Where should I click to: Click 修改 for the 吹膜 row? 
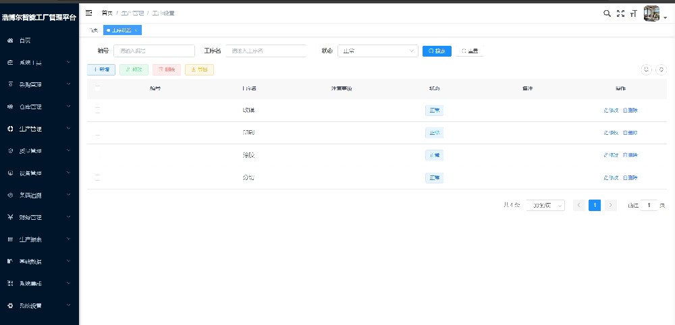pyautogui.click(x=612, y=111)
